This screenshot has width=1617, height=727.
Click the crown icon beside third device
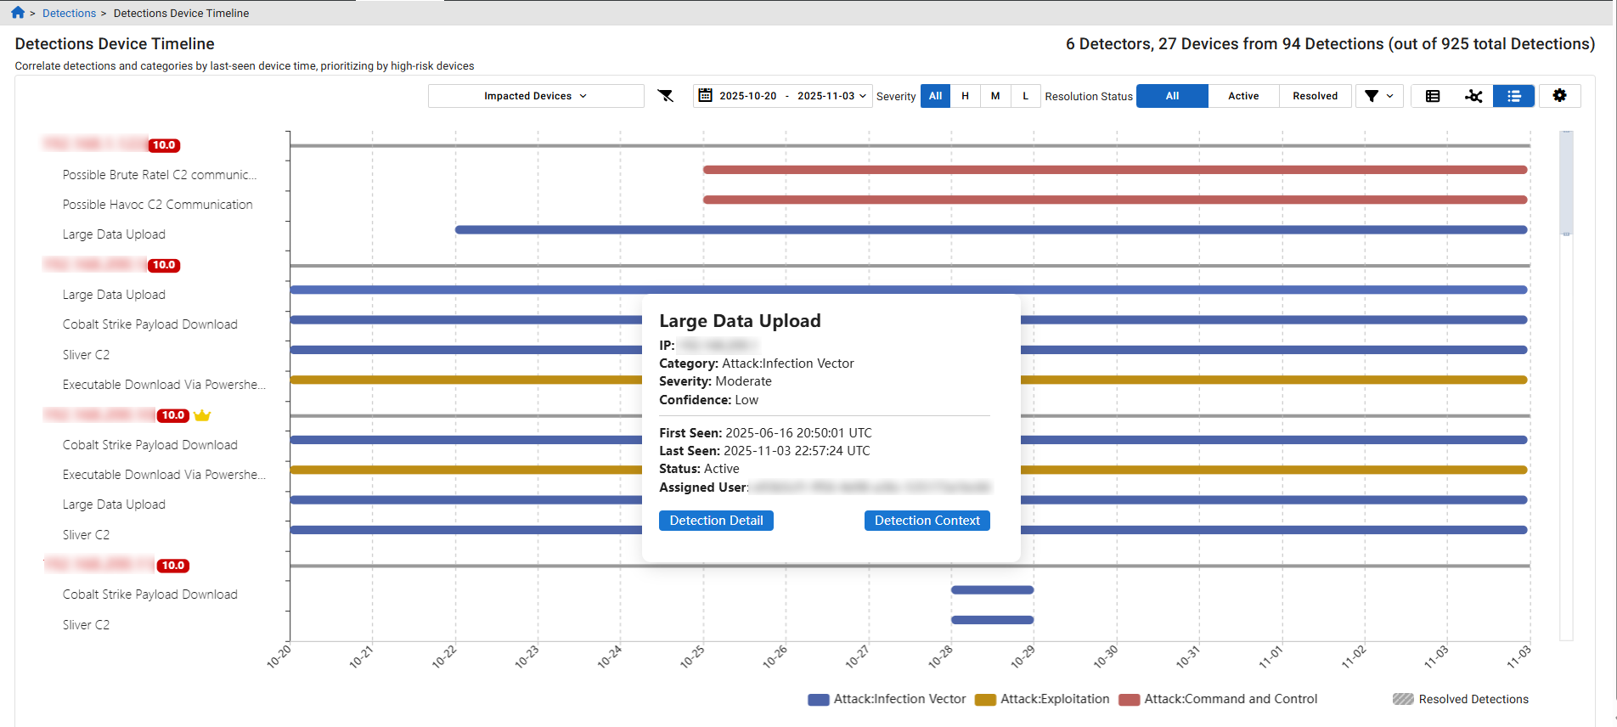(x=202, y=415)
